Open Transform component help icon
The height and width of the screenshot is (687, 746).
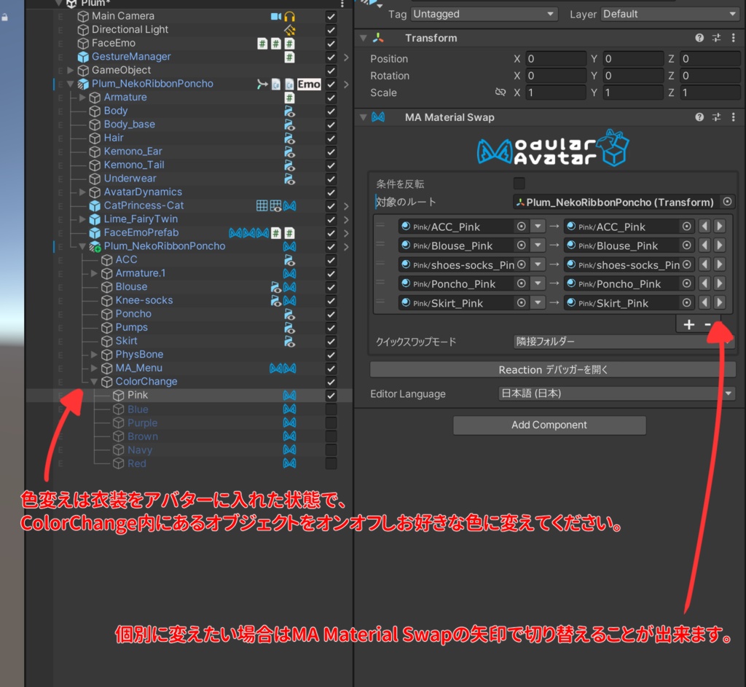(x=699, y=38)
